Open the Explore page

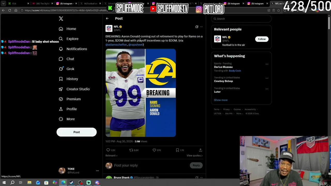coord(69,39)
